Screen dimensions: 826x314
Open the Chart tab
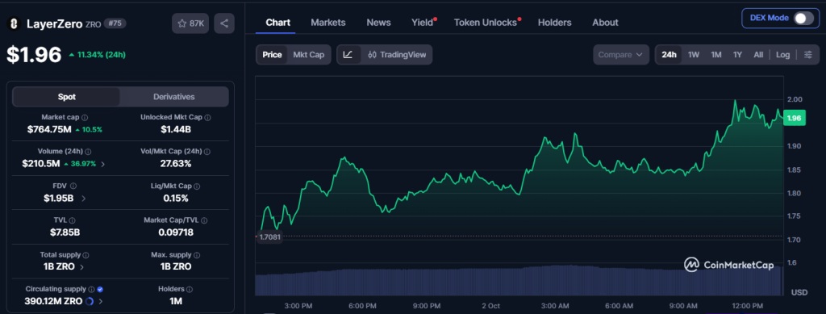tap(277, 23)
